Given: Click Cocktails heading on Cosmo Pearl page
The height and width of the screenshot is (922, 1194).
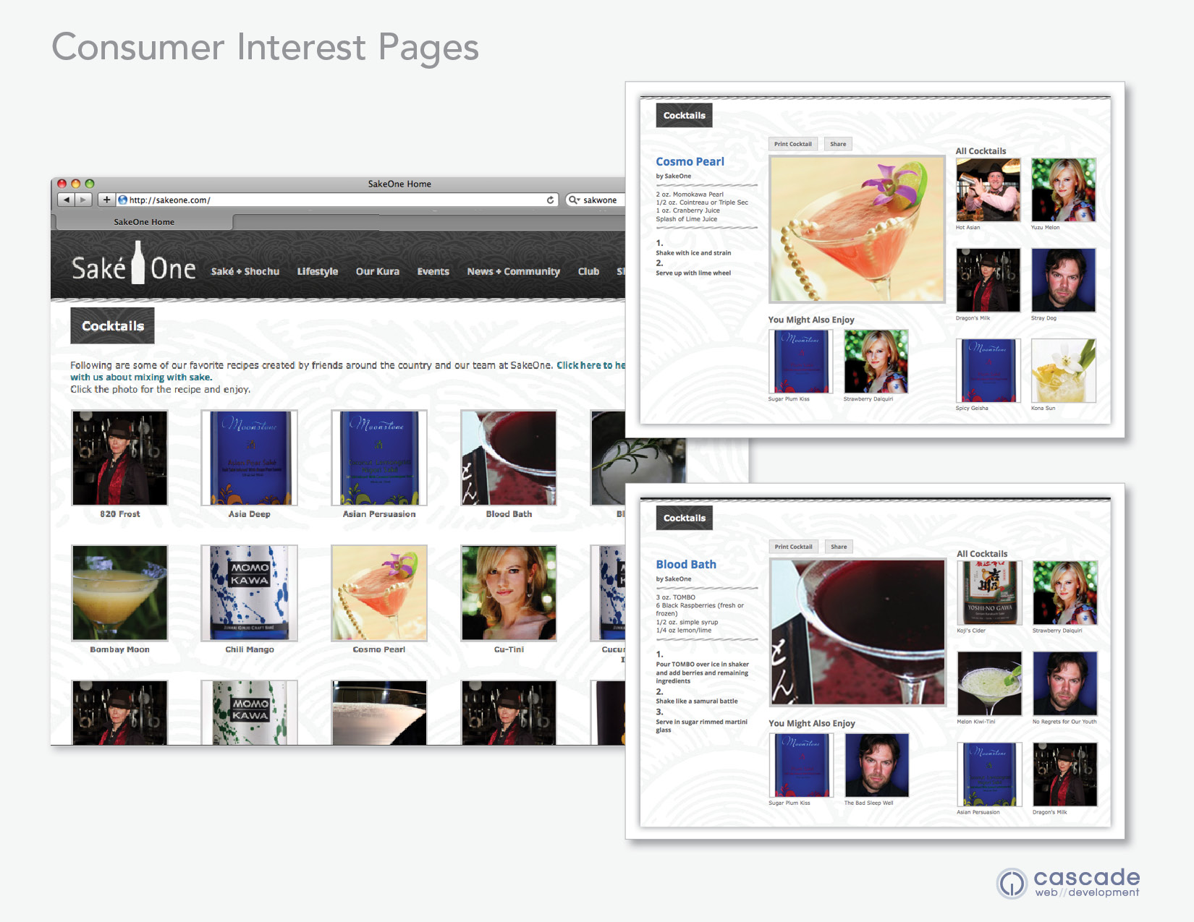Looking at the screenshot, I should coord(684,116).
